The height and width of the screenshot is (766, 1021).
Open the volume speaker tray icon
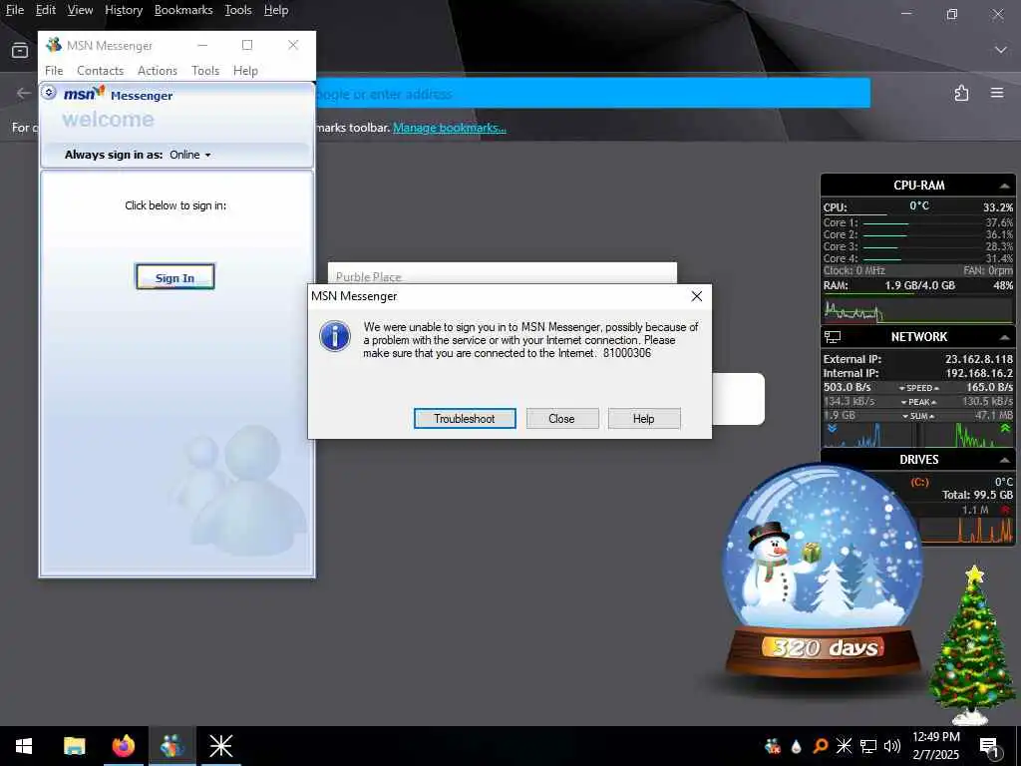(892, 746)
